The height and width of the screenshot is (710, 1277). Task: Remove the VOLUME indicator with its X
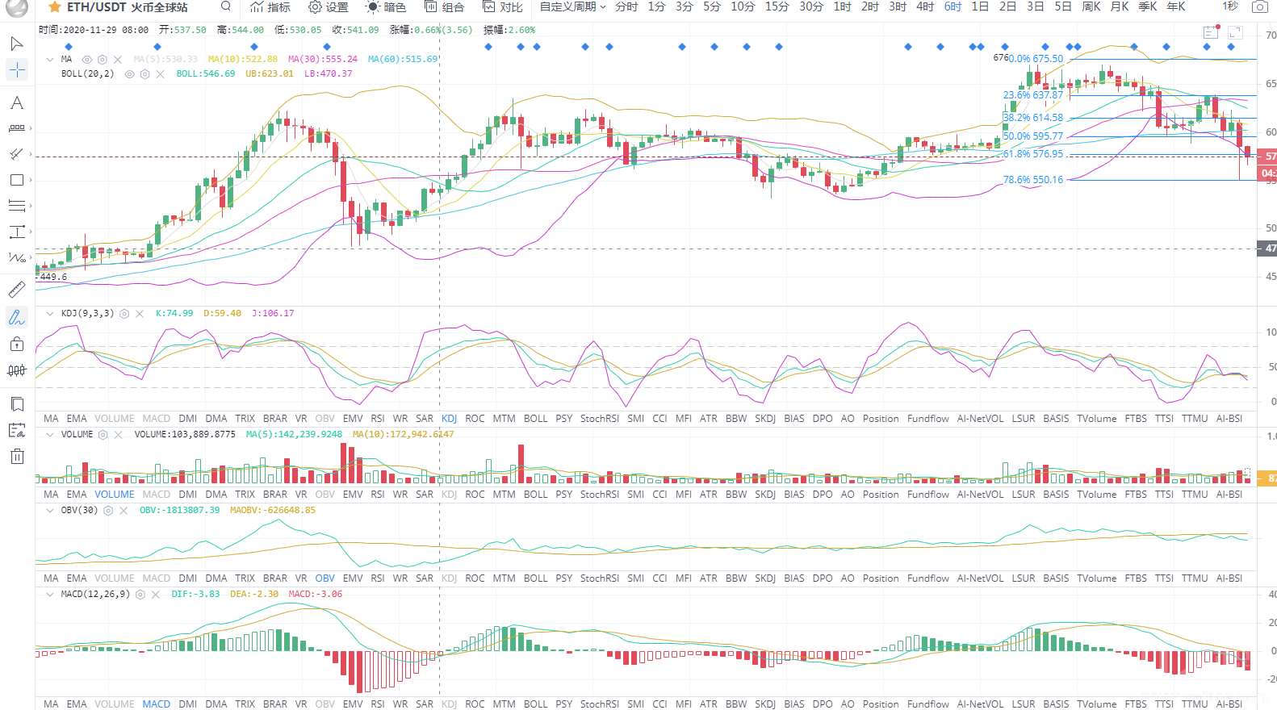118,435
